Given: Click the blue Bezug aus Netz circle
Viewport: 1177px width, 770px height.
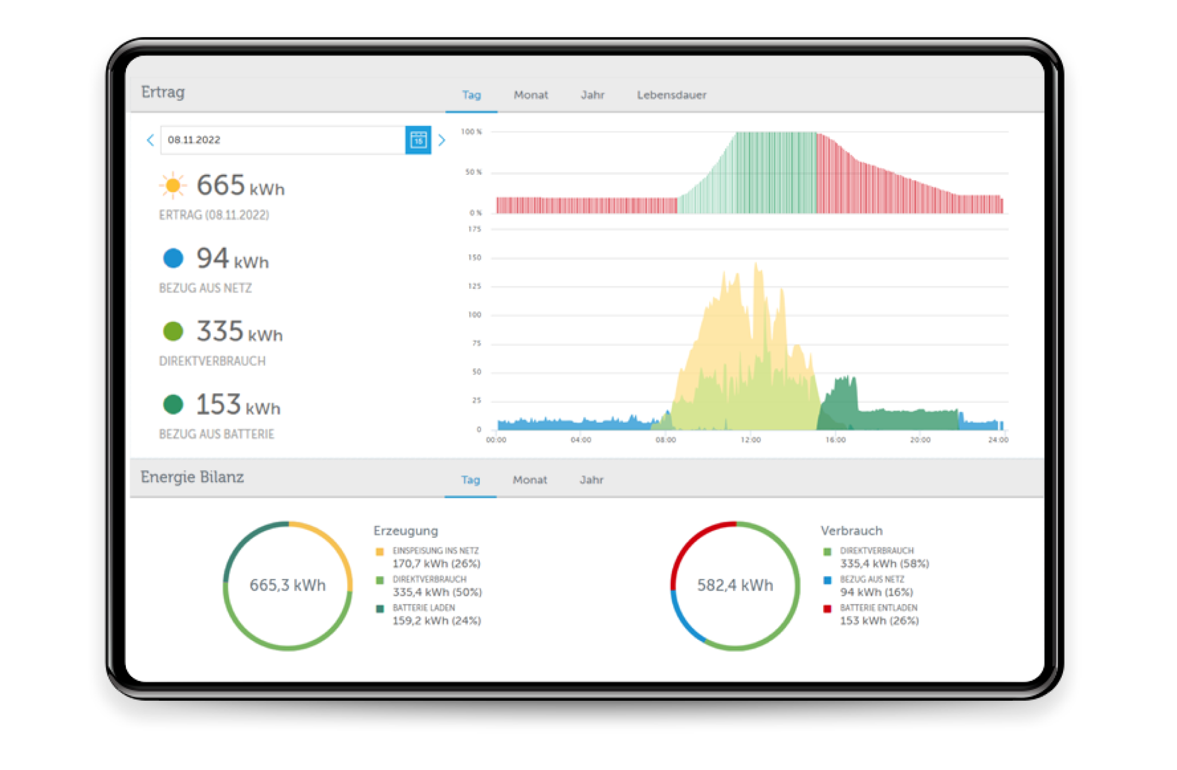Looking at the screenshot, I should (x=173, y=258).
